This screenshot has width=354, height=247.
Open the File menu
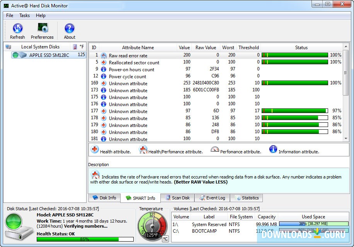9,15
